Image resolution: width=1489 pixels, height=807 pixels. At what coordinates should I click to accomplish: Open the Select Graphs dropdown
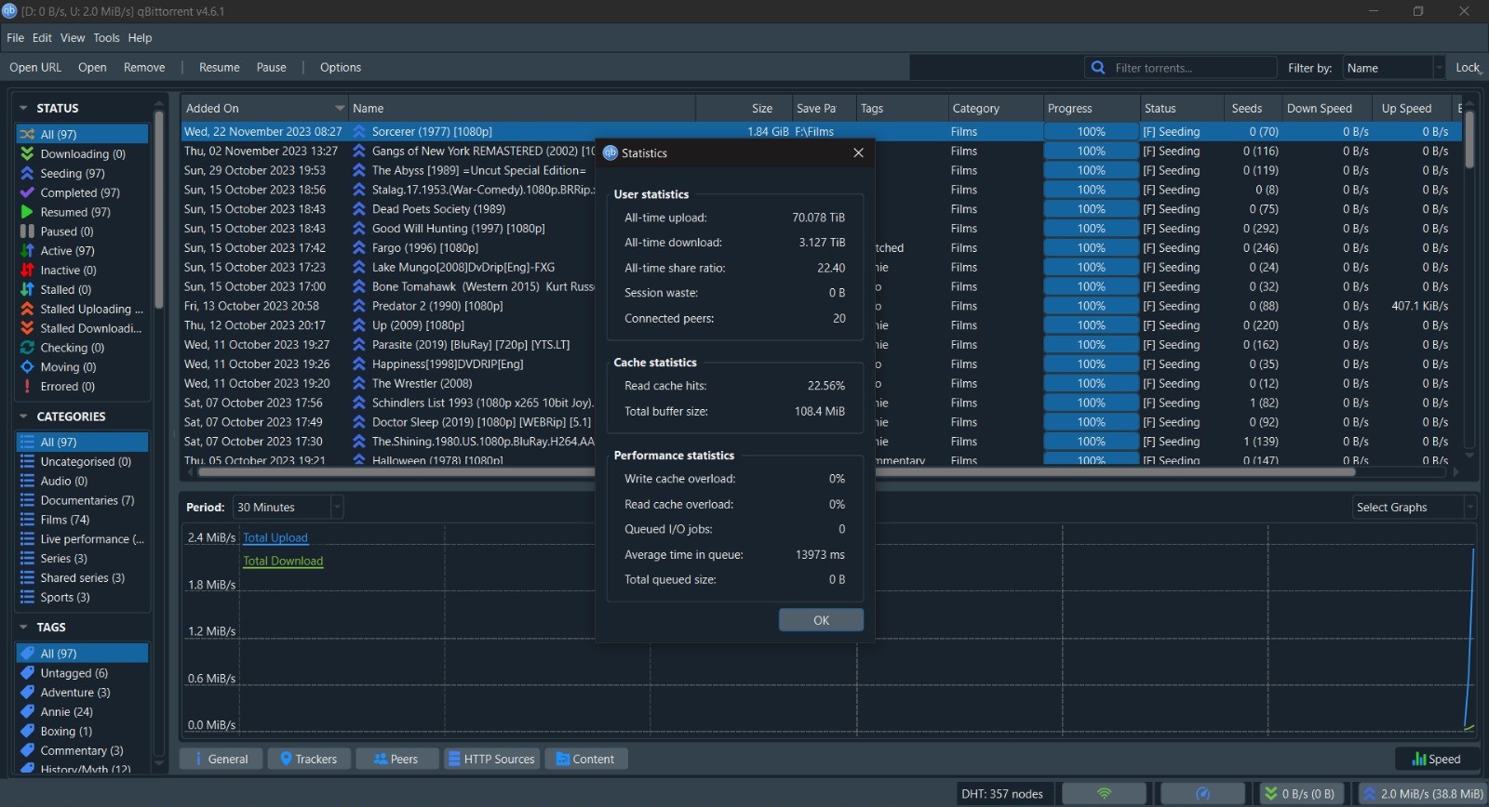pos(1415,508)
